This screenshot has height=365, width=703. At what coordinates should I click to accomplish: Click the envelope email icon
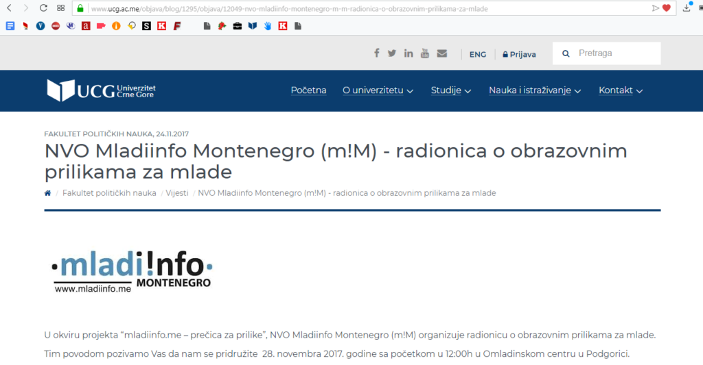[442, 53]
